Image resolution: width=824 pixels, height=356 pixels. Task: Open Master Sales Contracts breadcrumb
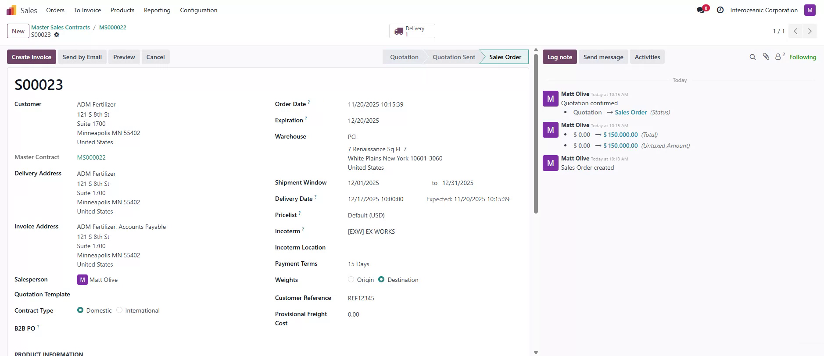(x=61, y=27)
